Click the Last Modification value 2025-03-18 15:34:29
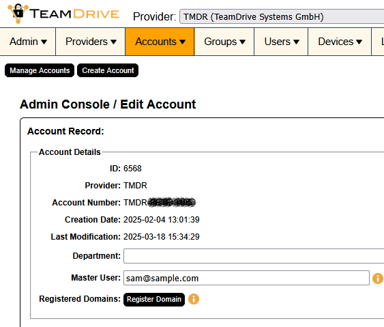384x327 pixels. (162, 237)
